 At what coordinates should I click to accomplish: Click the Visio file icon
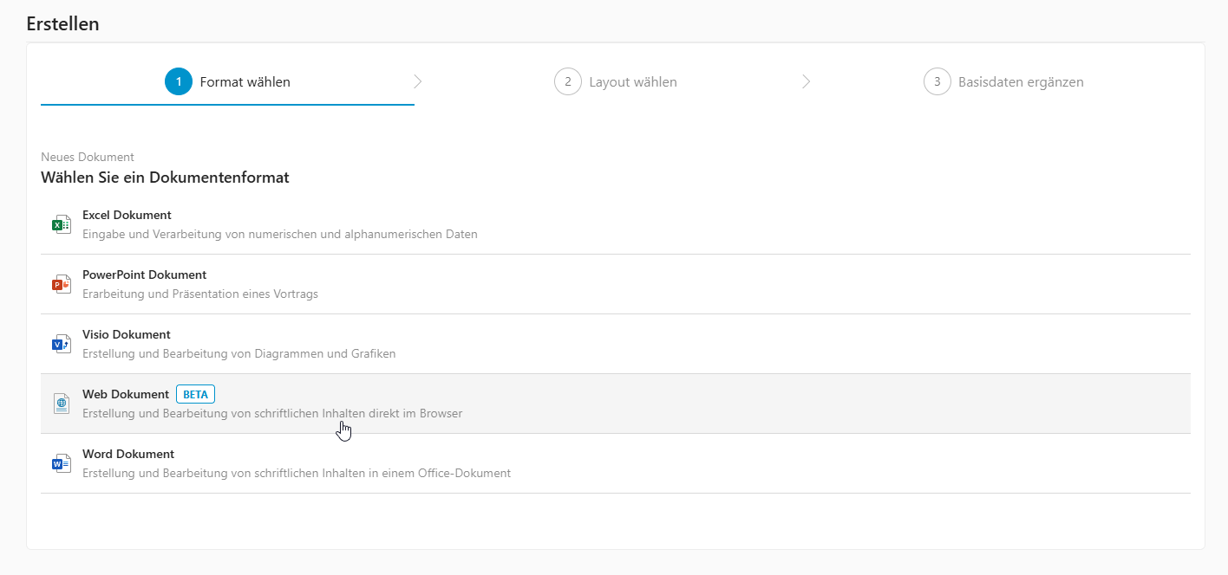pyautogui.click(x=61, y=344)
